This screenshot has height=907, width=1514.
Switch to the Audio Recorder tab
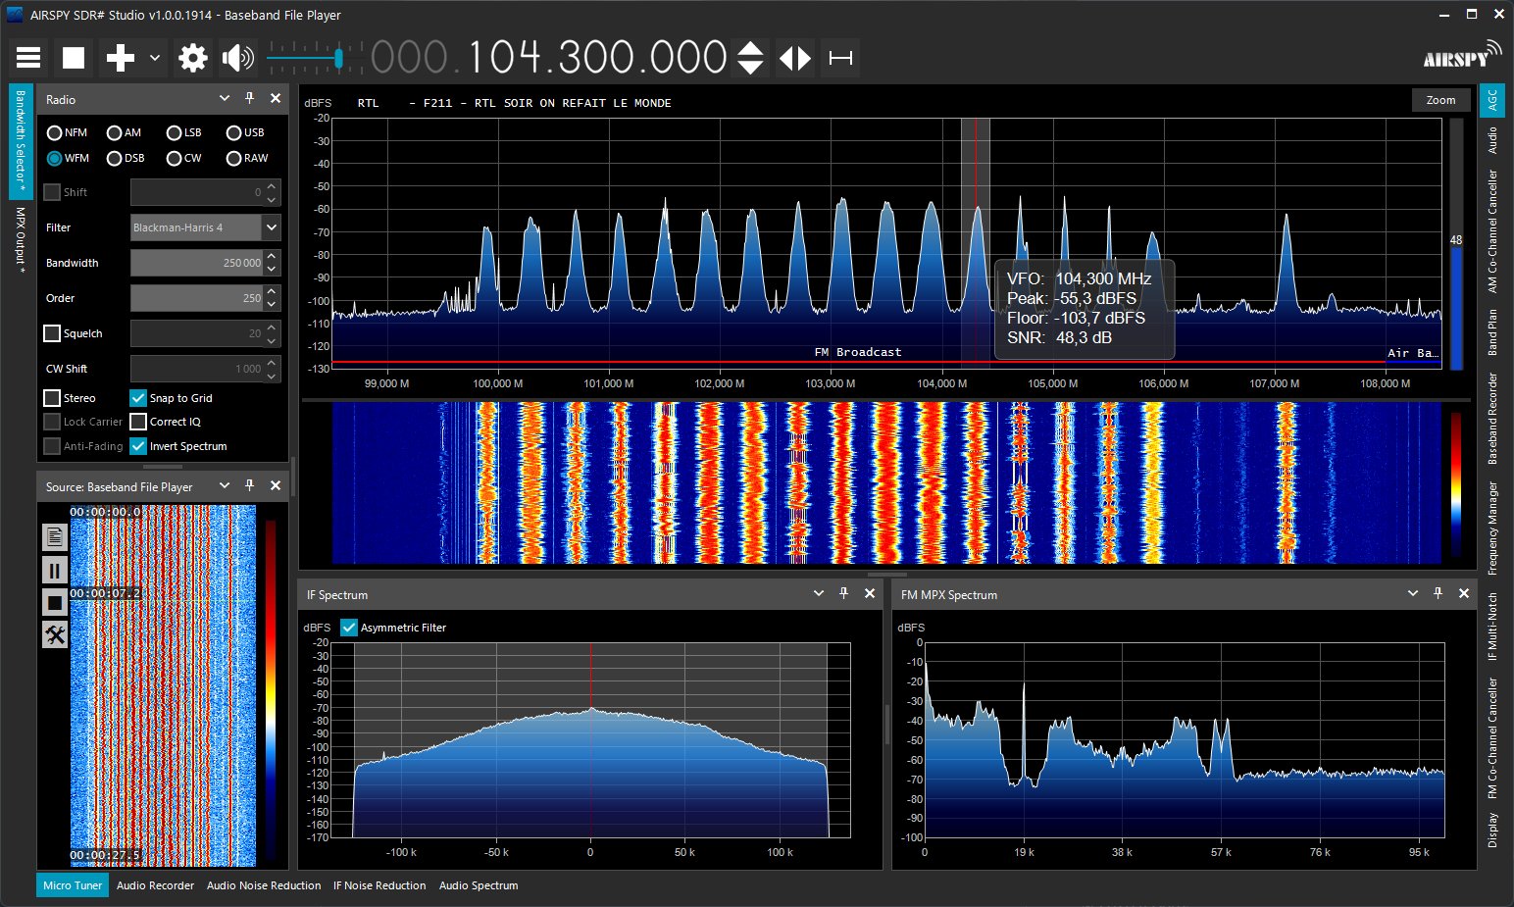point(155,885)
